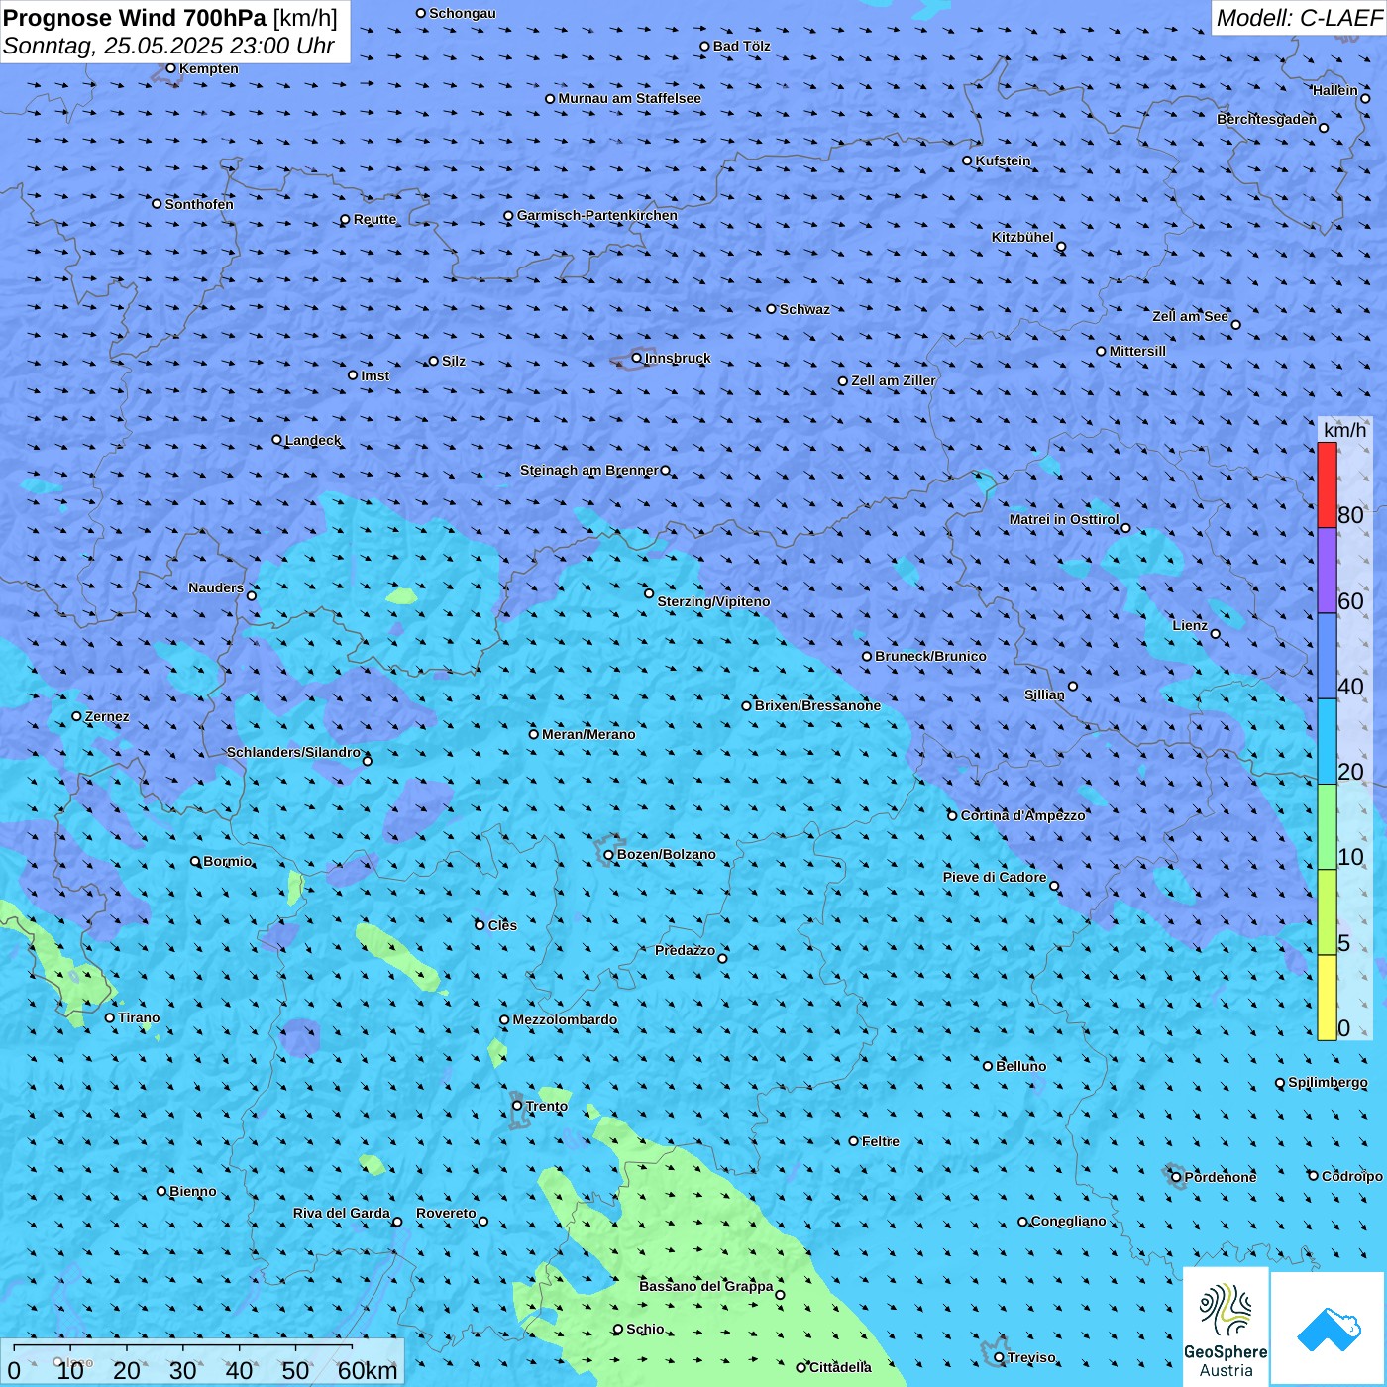Click the 'Bruneck/Brunico' label
1387x1387 pixels.
click(931, 656)
